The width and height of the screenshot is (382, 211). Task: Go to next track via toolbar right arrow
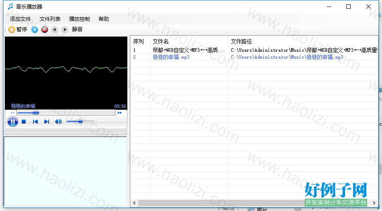pyautogui.click(x=65, y=30)
